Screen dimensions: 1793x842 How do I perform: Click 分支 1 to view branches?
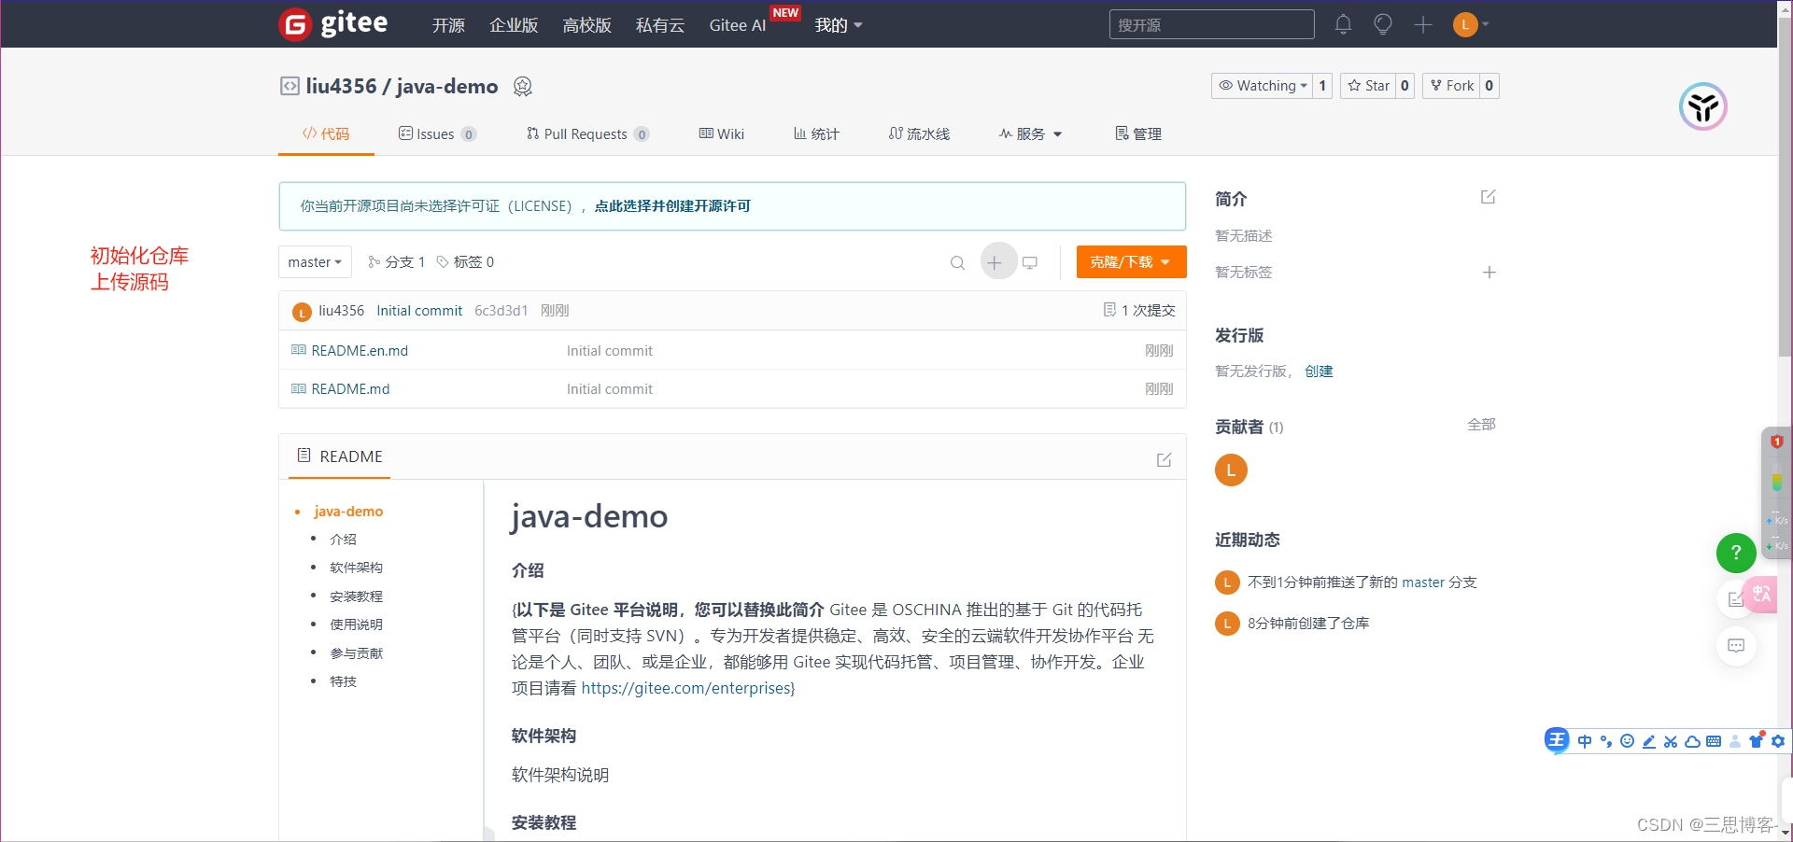coord(396,262)
